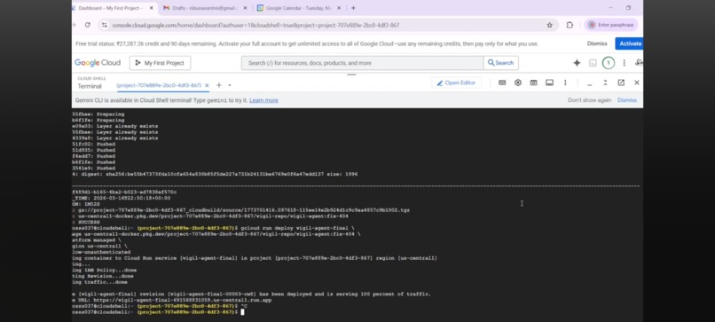Close the project-707e889e terminal tab
This screenshot has height=322, width=715.
tap(207, 85)
